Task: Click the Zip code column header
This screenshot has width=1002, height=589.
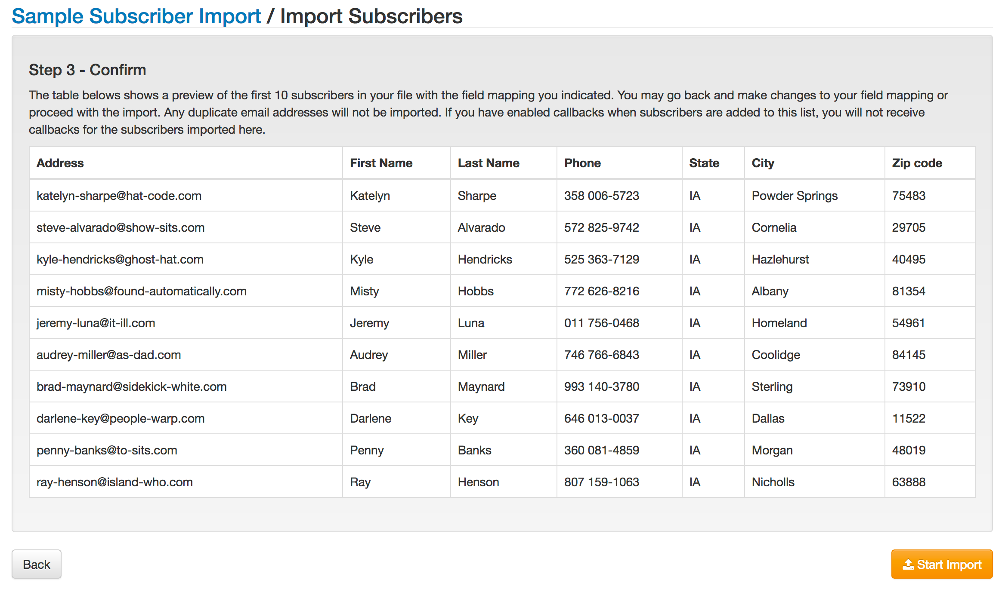Action: point(917,163)
